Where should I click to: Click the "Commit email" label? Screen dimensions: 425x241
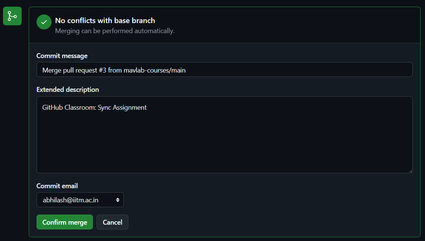[57, 186]
